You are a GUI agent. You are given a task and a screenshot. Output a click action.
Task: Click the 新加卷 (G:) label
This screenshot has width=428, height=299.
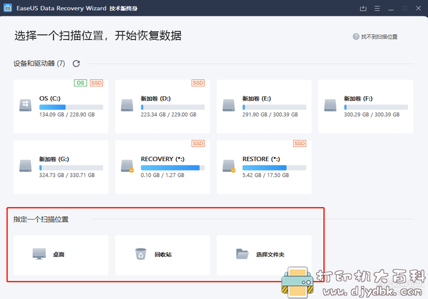(54, 159)
